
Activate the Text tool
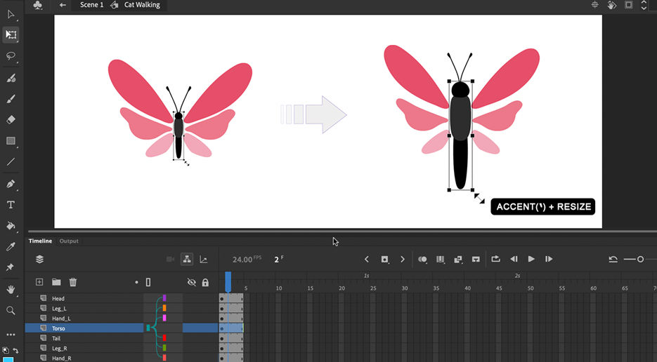click(x=11, y=205)
